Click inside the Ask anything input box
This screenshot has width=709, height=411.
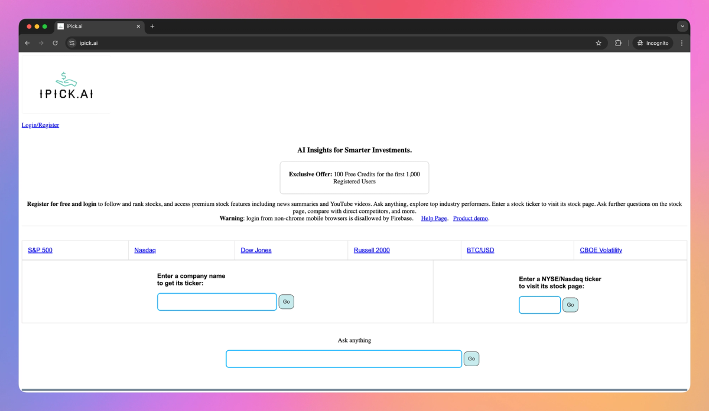(343, 359)
